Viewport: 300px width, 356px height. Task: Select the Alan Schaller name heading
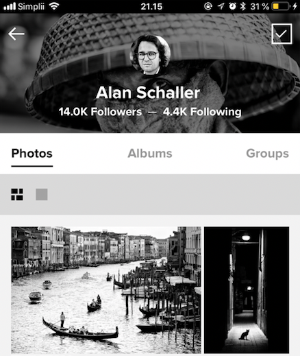point(148,93)
